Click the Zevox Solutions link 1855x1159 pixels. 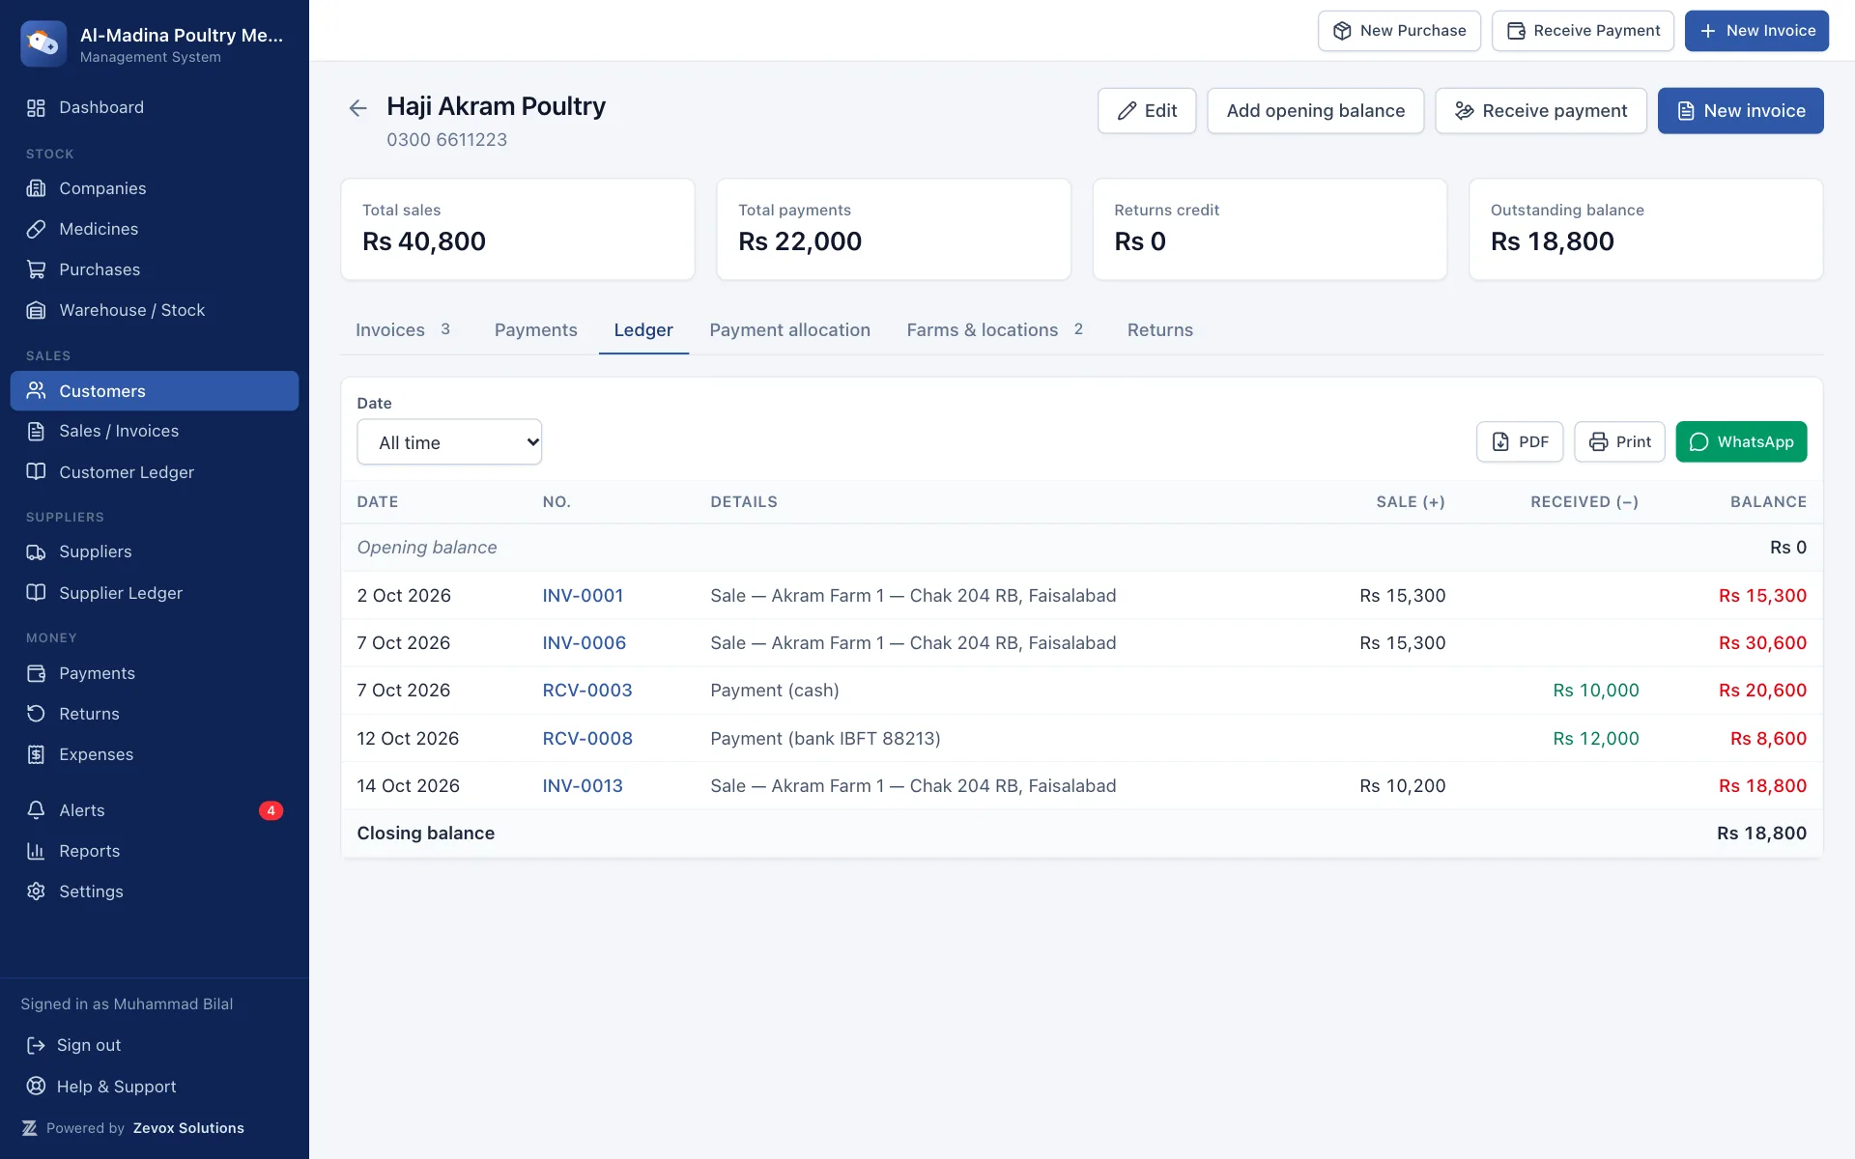[188, 1128]
